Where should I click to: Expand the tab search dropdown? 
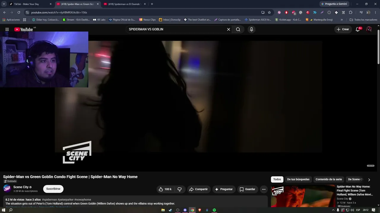click(x=4, y=4)
